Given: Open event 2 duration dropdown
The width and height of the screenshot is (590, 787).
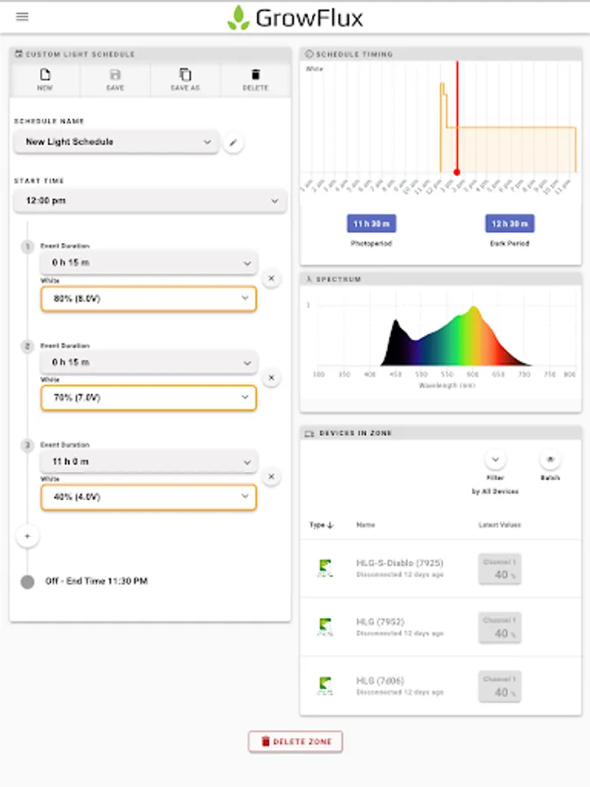Looking at the screenshot, I should pyautogui.click(x=149, y=362).
